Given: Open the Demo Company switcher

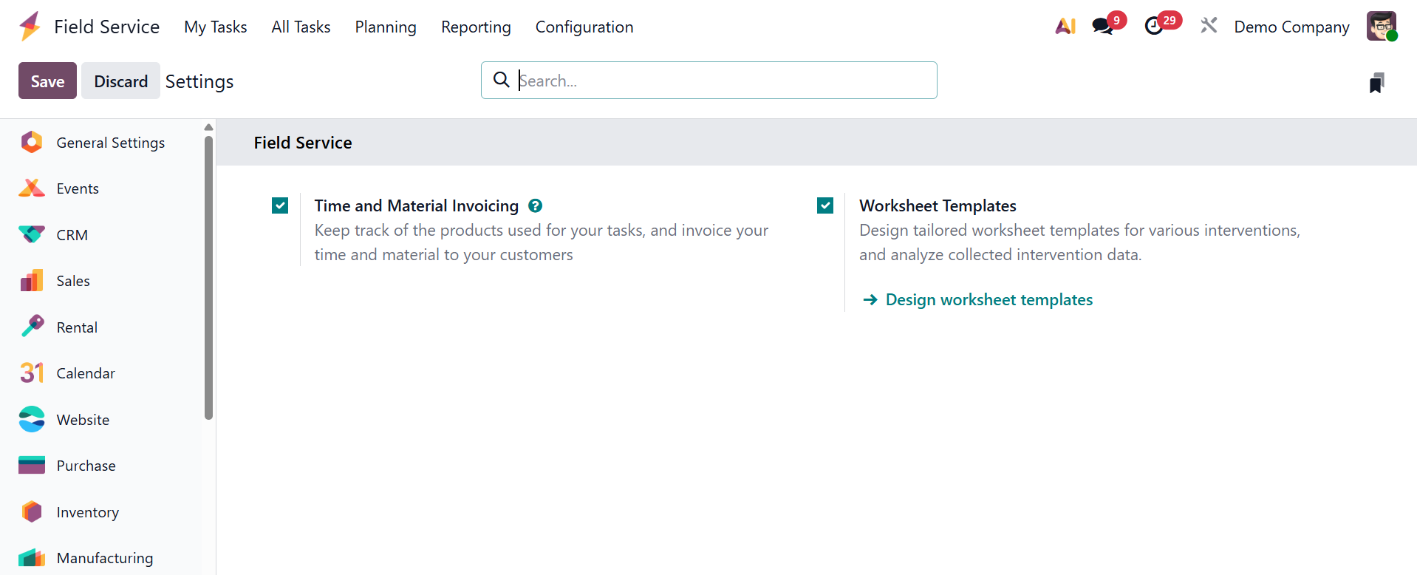Looking at the screenshot, I should click(1291, 27).
